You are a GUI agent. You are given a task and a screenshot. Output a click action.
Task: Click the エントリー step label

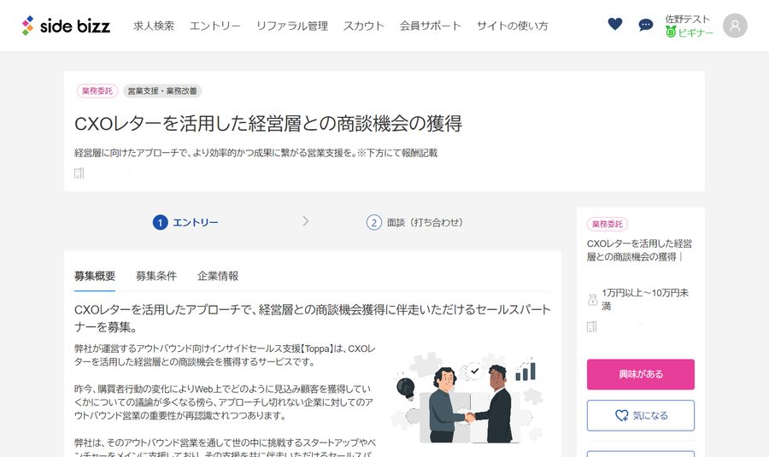click(195, 223)
